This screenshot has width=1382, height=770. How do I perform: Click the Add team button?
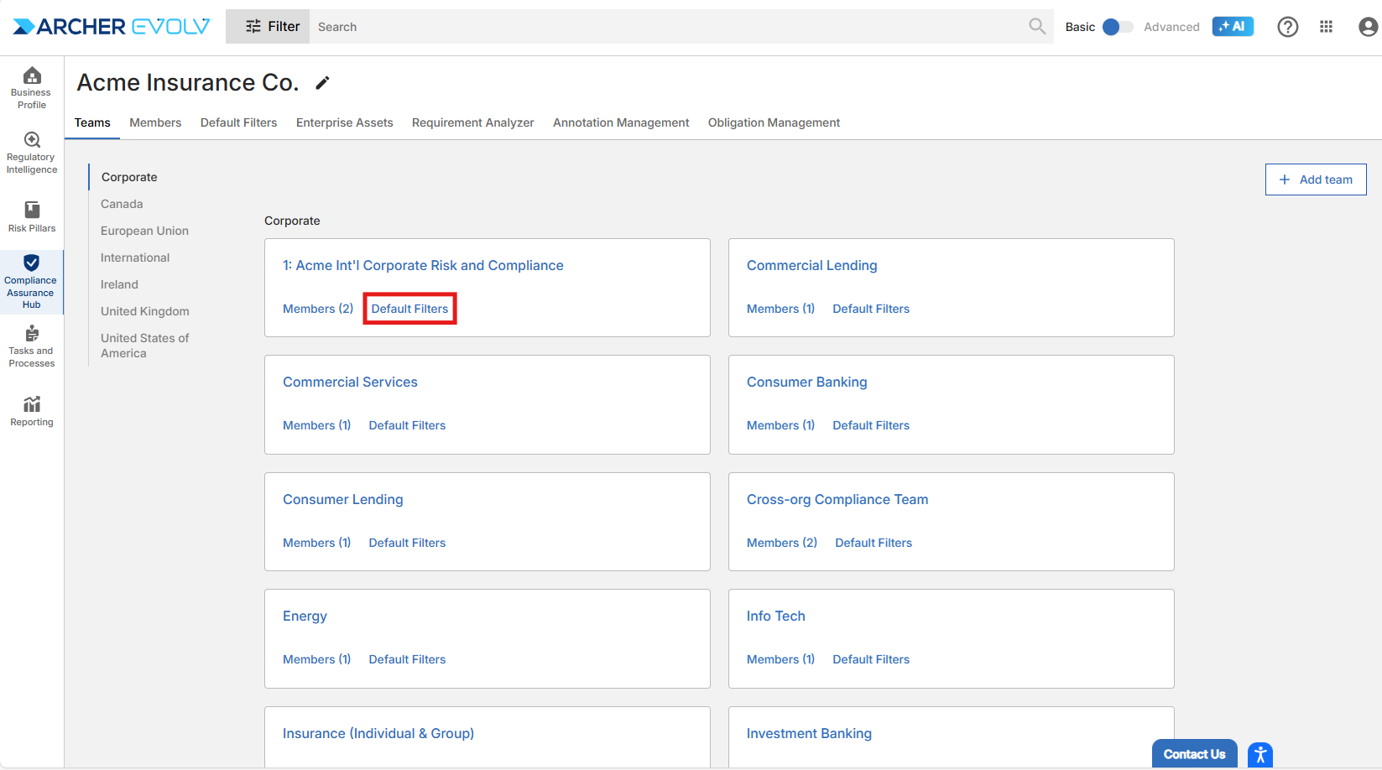[1315, 179]
